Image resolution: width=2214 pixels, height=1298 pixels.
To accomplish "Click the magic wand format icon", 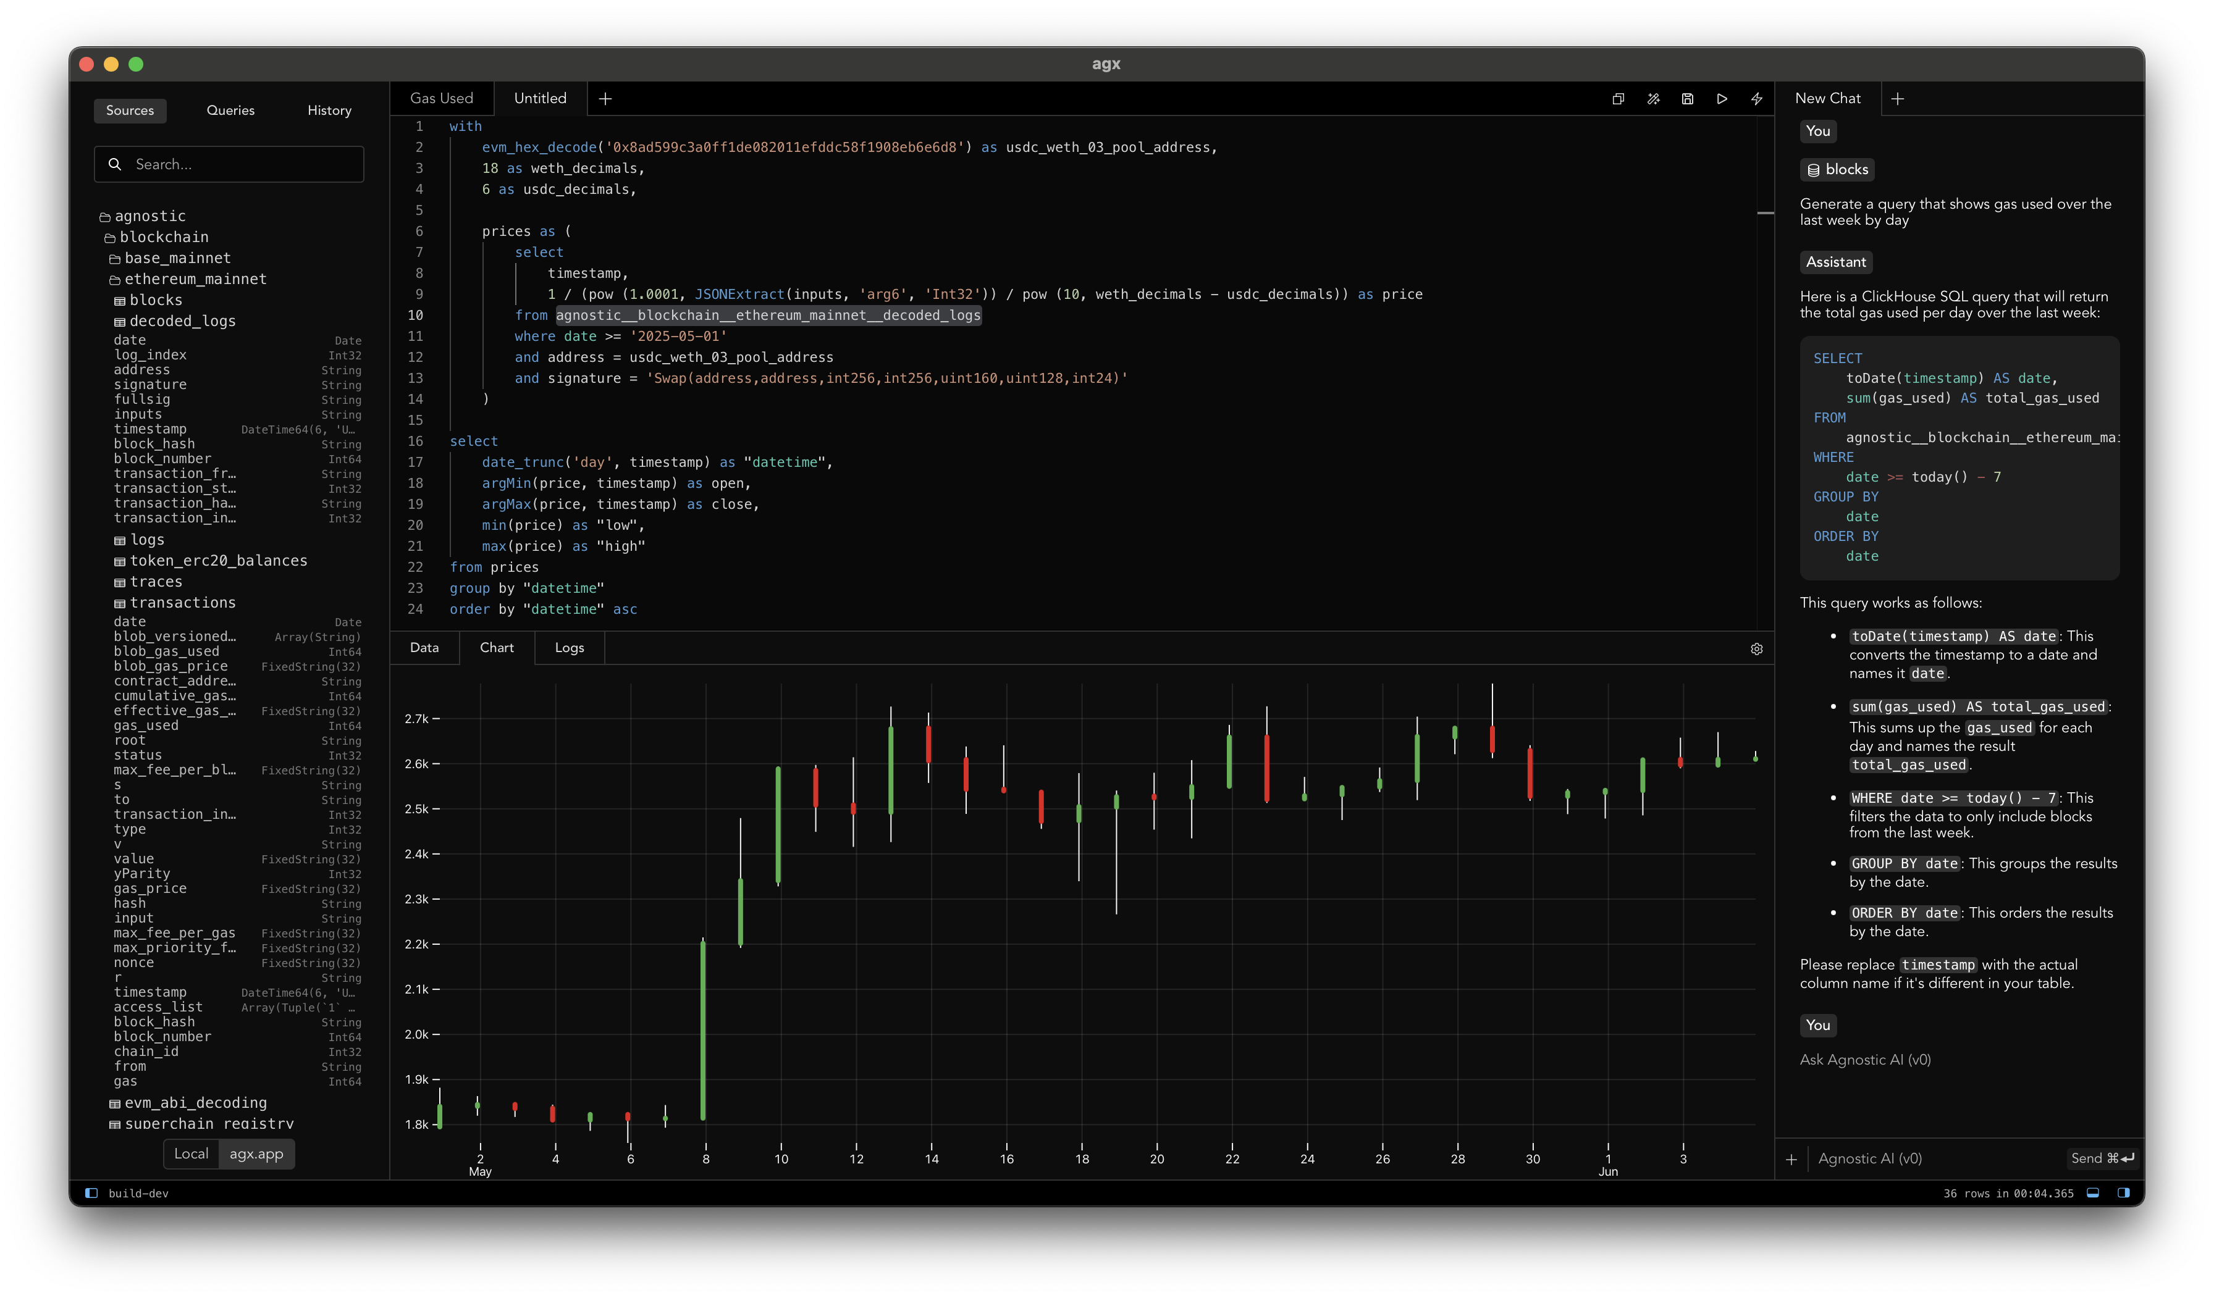I will (x=1652, y=99).
